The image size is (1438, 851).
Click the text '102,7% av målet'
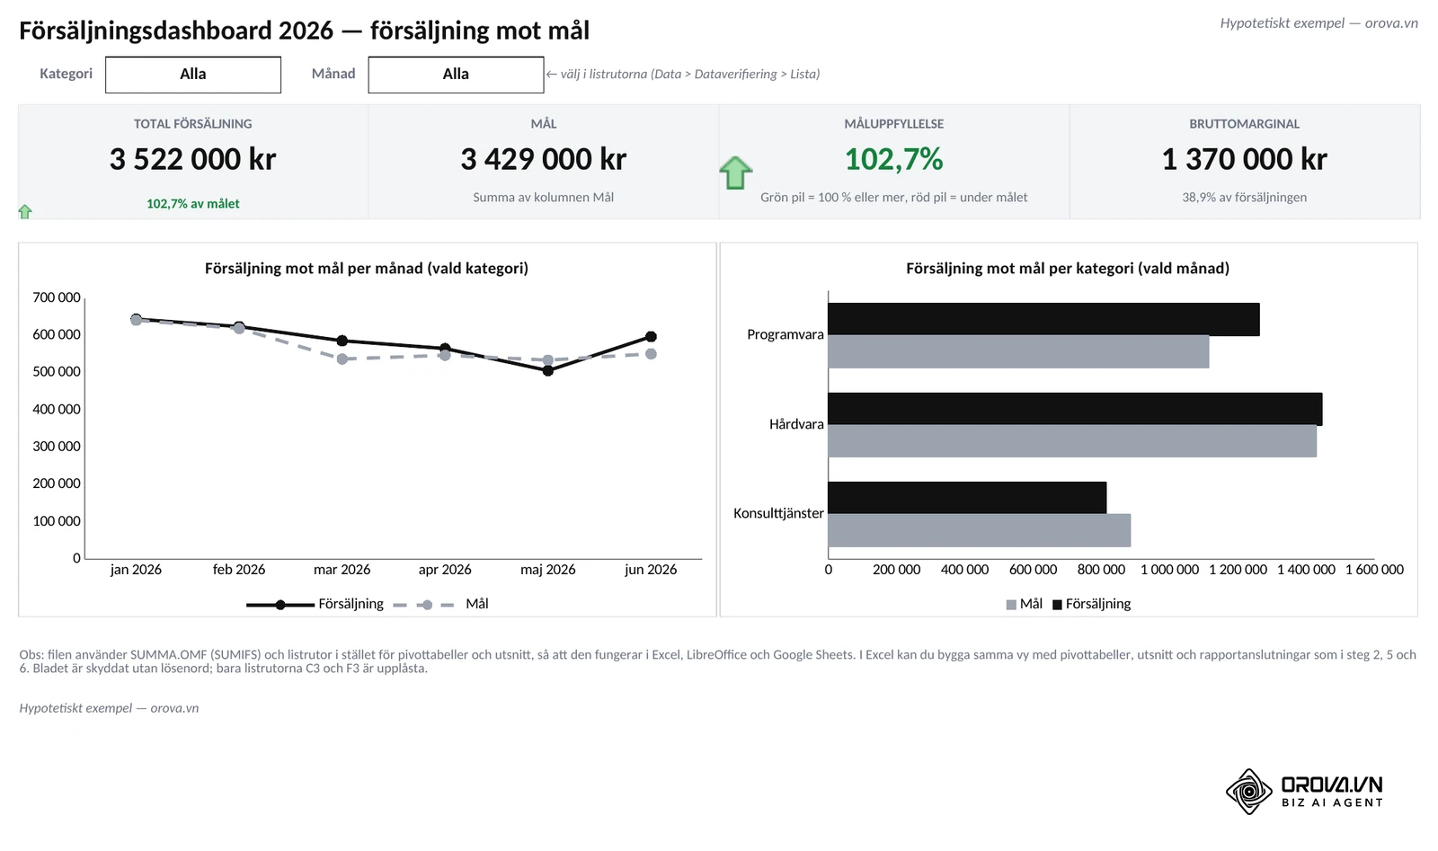193,204
